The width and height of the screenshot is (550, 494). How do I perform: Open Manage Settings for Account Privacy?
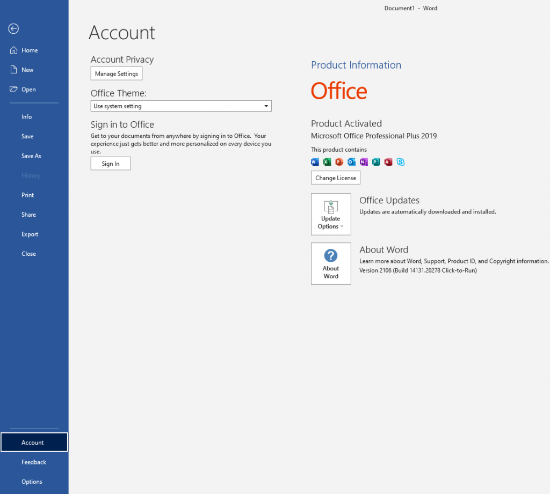[x=116, y=73]
